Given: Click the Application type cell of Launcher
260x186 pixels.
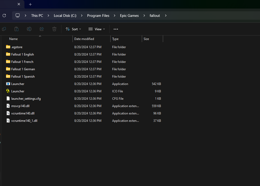Looking at the screenshot, I should 120,84.
